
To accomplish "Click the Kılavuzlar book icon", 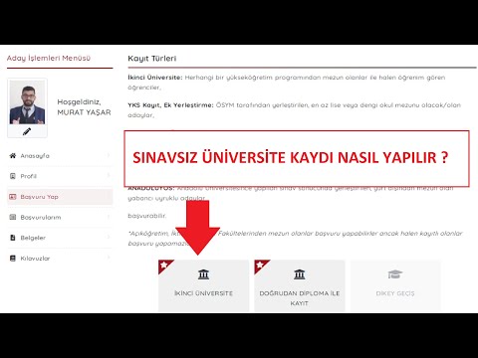I will coord(13,259).
